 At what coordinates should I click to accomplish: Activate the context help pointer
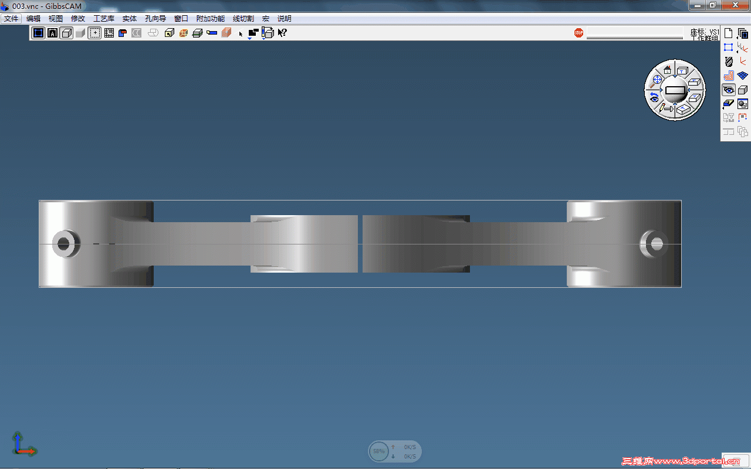(x=282, y=33)
